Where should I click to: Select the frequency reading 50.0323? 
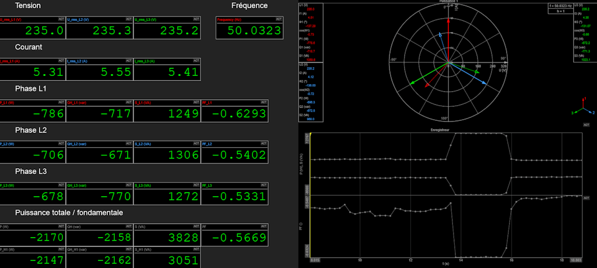coord(255,30)
